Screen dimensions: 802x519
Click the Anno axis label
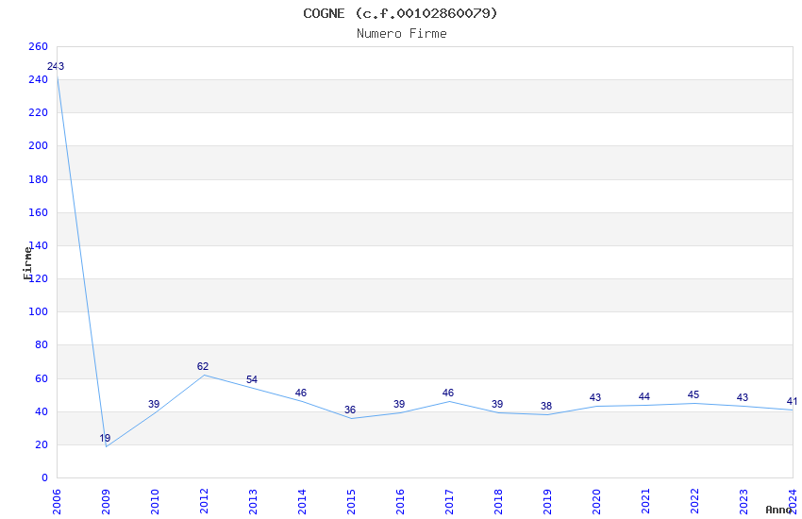click(x=778, y=510)
